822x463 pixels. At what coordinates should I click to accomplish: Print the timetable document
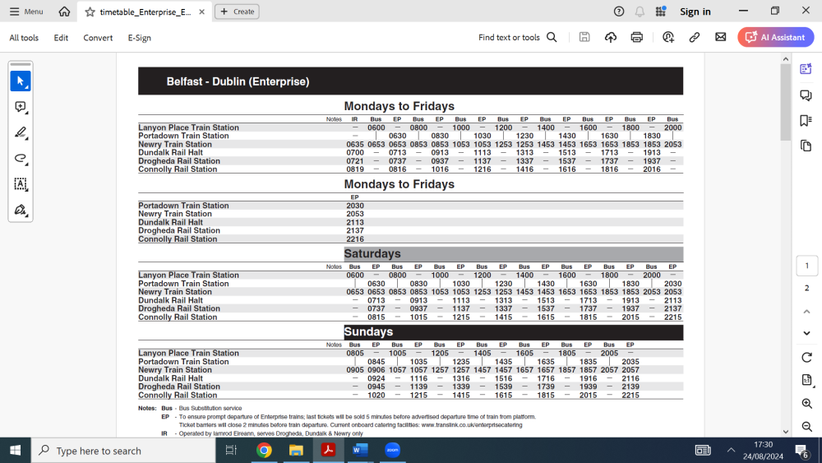[x=636, y=38]
